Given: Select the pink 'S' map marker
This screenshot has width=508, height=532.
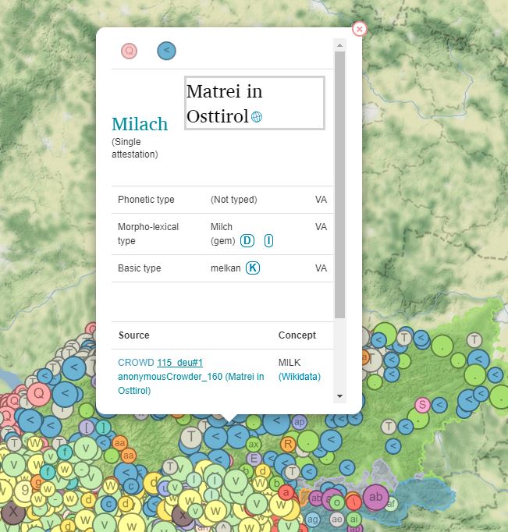Looking at the screenshot, I should [422, 404].
